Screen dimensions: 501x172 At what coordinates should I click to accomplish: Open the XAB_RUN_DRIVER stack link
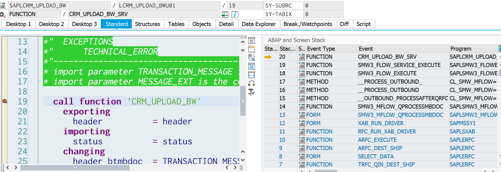click(x=381, y=123)
